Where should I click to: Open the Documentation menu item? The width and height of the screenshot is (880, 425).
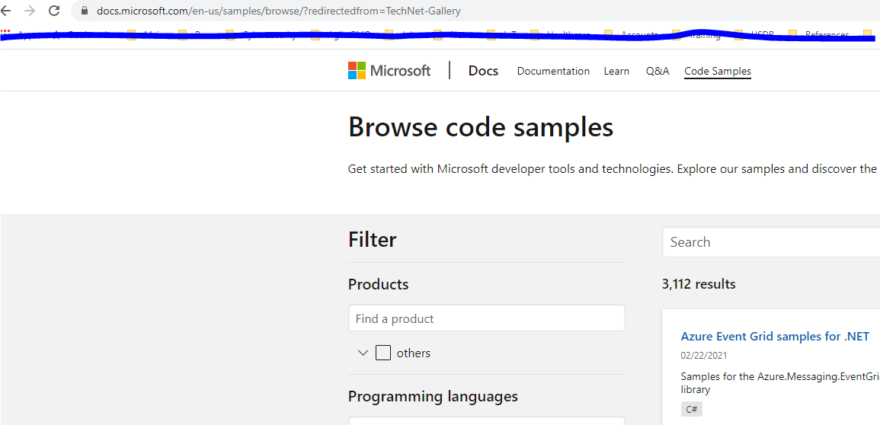(553, 71)
